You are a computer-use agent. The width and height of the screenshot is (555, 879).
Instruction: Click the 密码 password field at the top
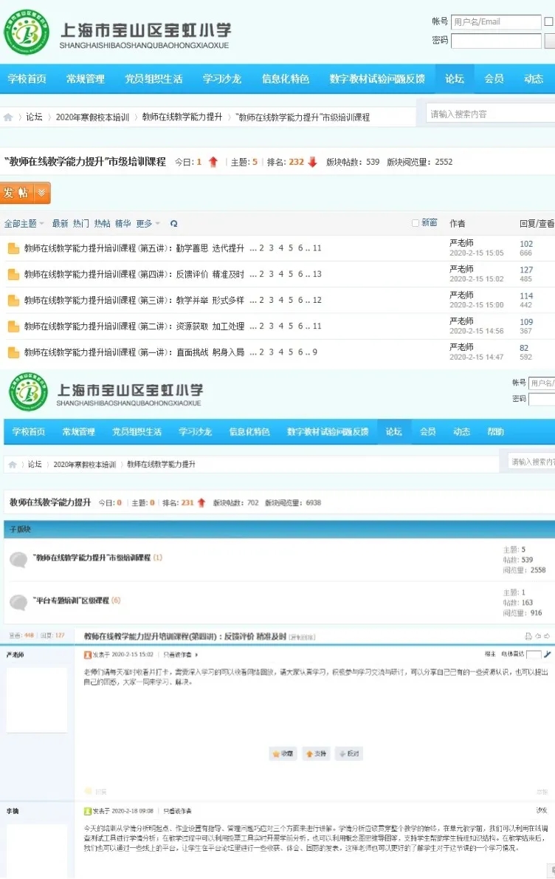496,41
